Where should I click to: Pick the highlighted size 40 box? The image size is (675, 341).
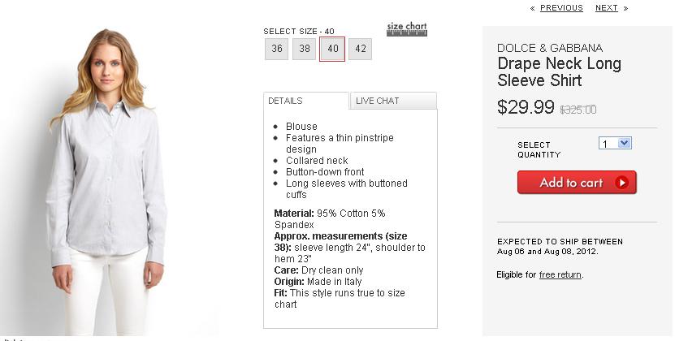click(x=332, y=49)
